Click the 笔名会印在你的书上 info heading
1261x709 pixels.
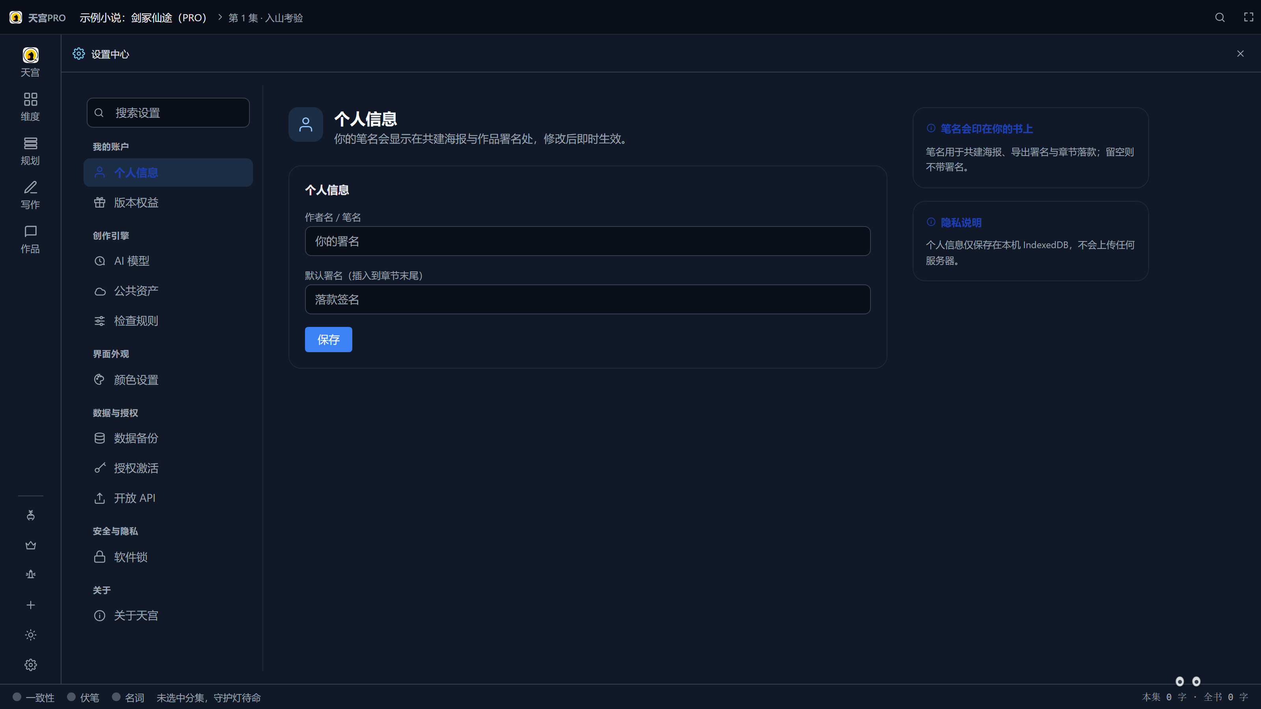(x=986, y=129)
